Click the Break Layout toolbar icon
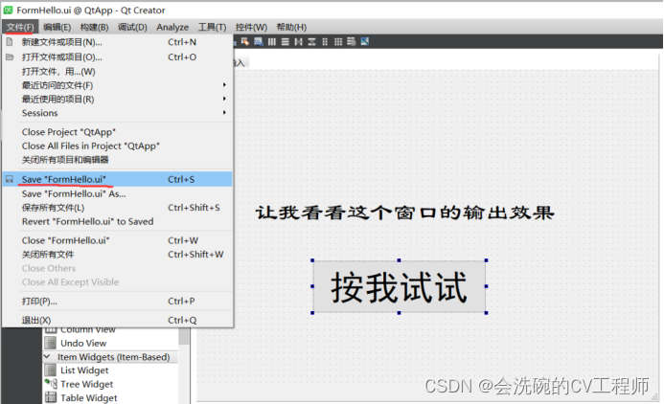This screenshot has height=404, width=664. [x=351, y=41]
